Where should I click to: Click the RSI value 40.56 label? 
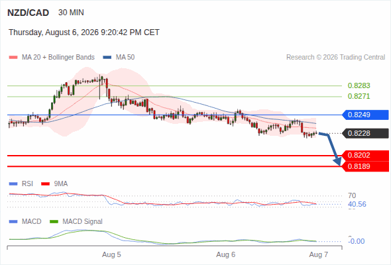[357, 205]
